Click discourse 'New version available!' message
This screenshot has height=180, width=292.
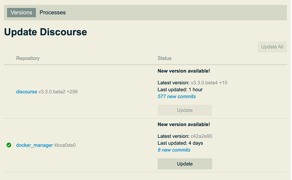click(184, 71)
